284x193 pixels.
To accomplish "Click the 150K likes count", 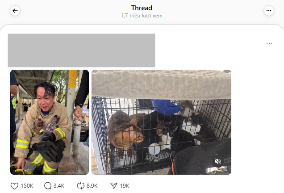I will (x=27, y=186).
